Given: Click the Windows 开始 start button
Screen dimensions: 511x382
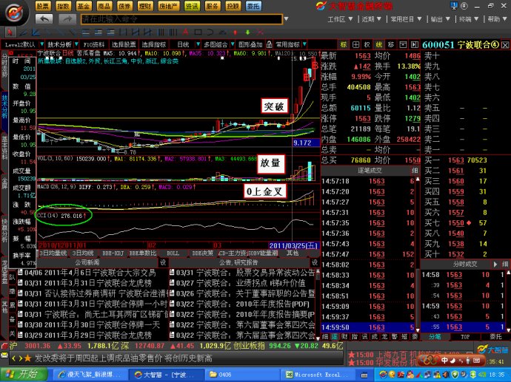Looking at the screenshot, I should 24,375.
